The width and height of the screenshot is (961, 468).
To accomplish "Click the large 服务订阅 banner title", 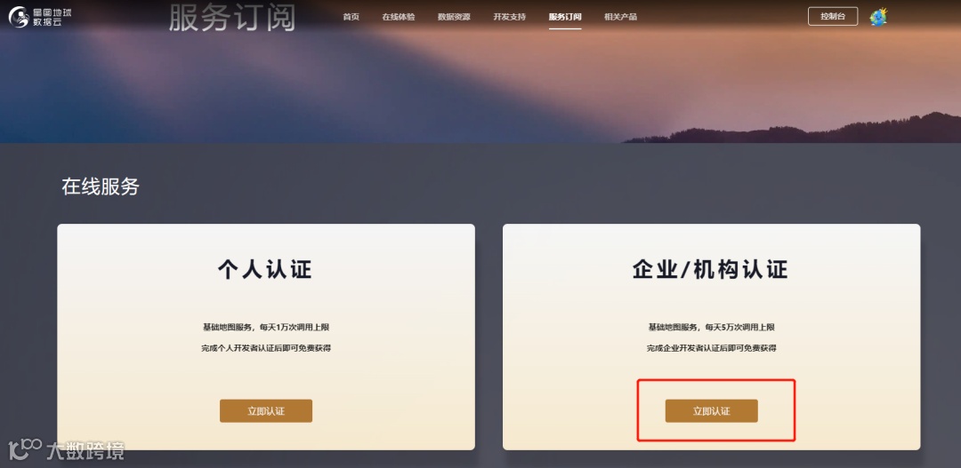I will click(x=232, y=18).
